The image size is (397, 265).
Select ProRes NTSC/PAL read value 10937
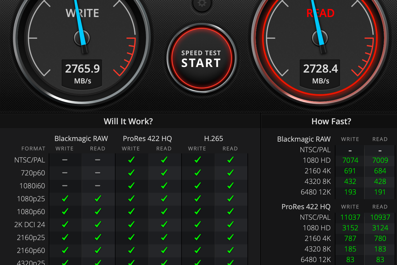click(x=380, y=217)
